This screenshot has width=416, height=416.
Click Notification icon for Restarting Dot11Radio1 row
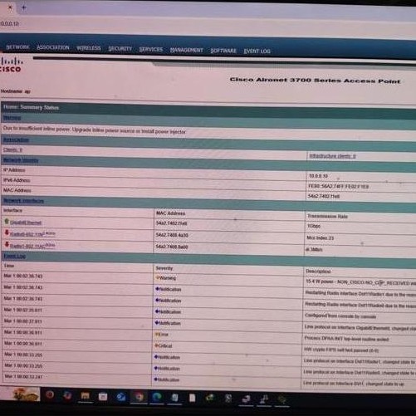tap(157, 289)
